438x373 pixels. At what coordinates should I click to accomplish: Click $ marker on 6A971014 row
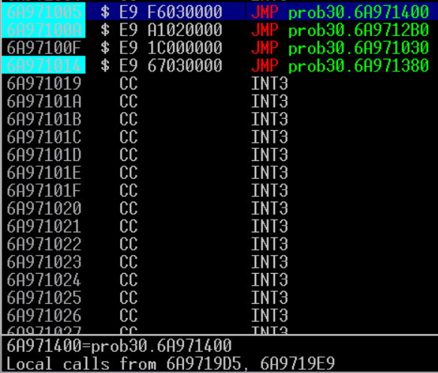(105, 65)
